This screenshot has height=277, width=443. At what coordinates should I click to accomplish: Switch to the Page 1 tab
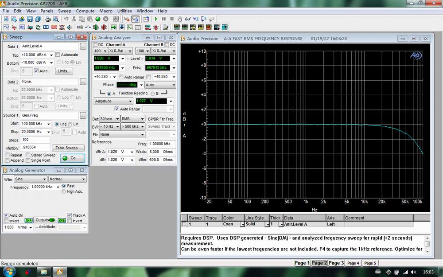coord(302,263)
